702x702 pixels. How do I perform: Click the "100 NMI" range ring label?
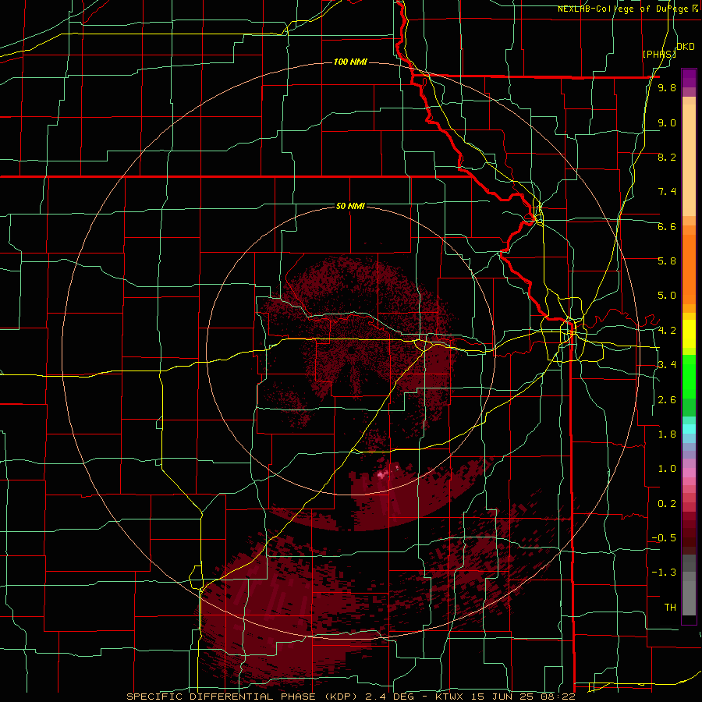tap(350, 62)
